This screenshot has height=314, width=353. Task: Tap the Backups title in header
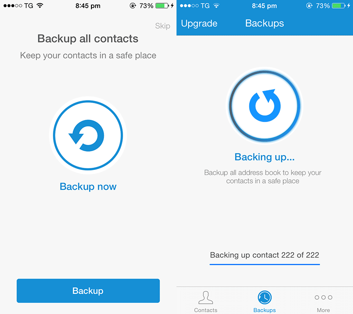(264, 23)
